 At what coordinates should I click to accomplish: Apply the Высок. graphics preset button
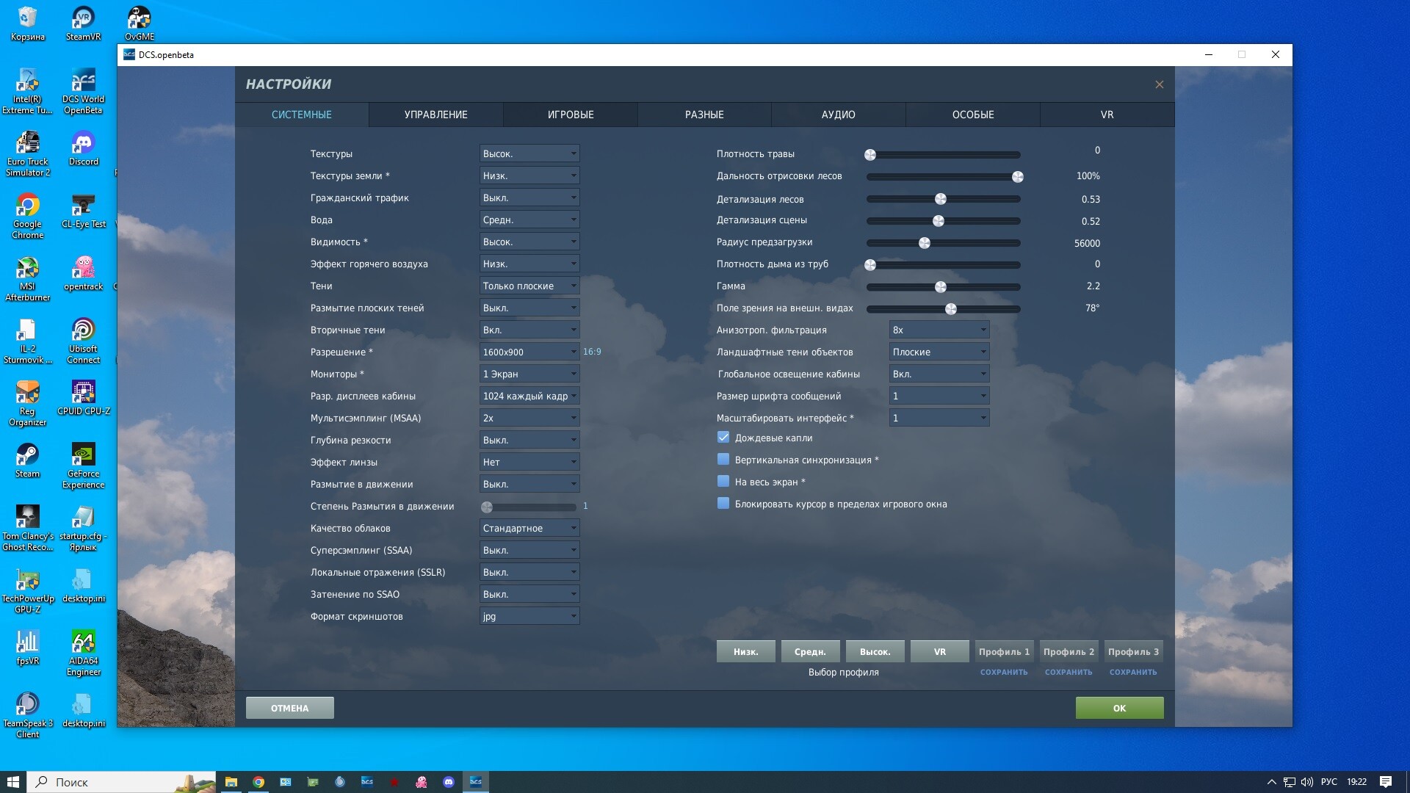[x=875, y=651]
